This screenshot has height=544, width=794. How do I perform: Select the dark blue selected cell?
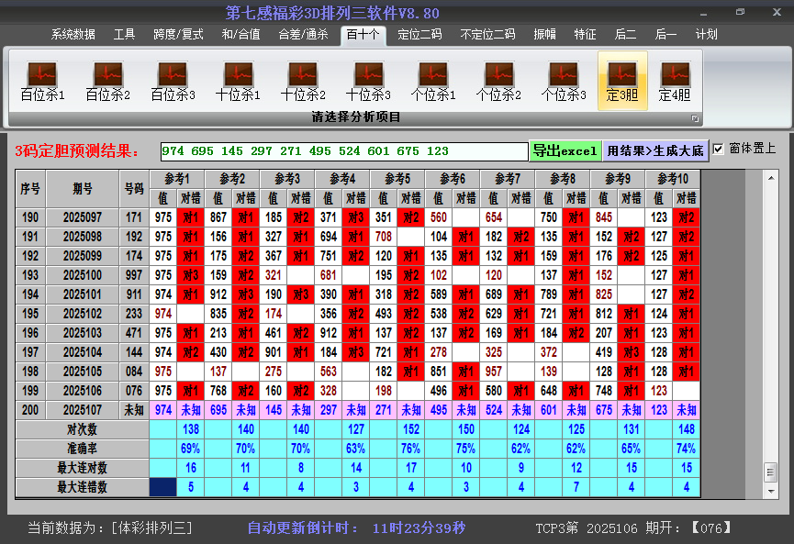(163, 487)
